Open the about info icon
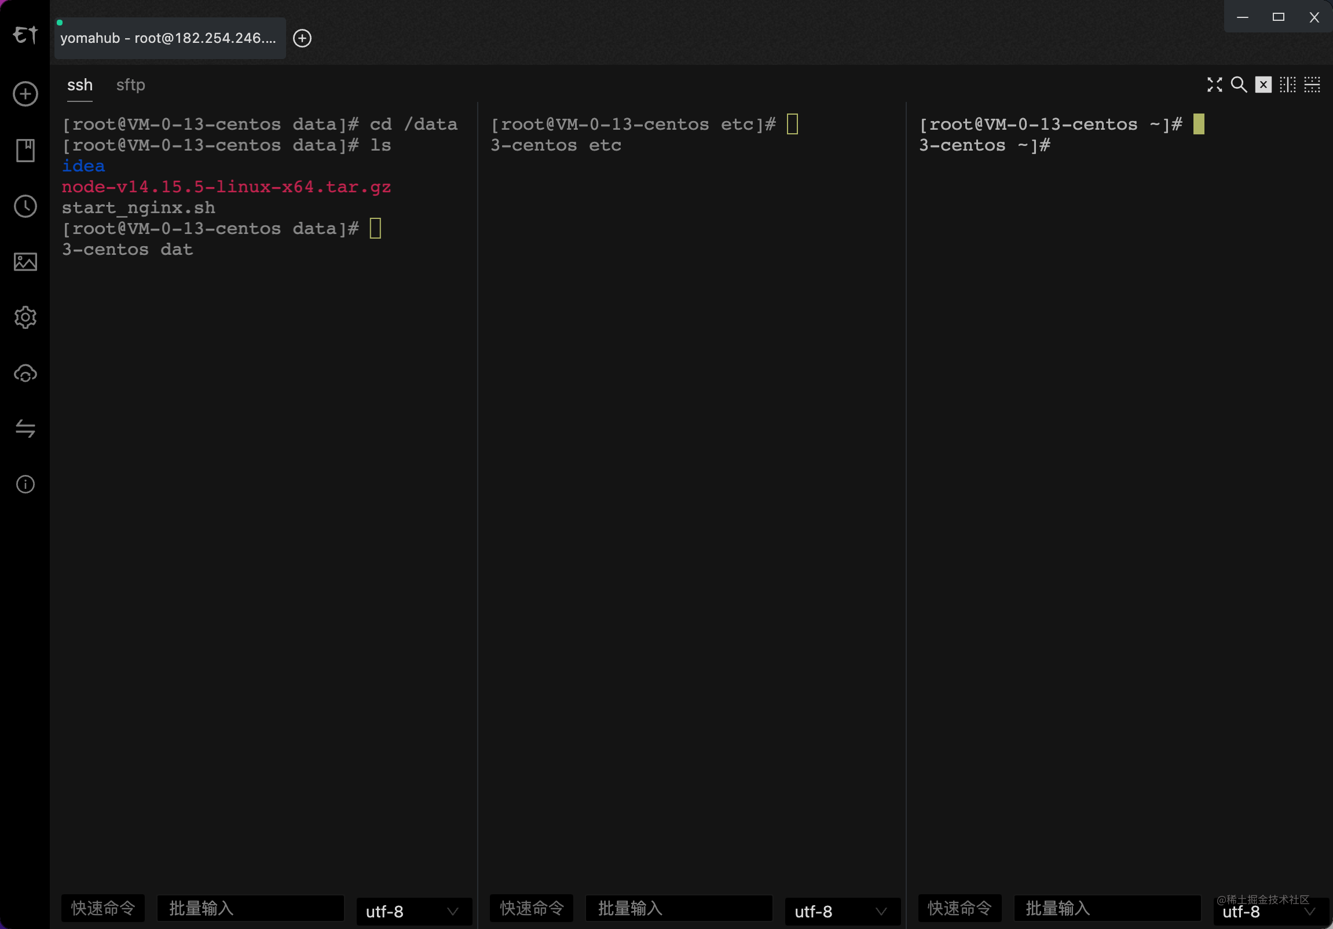1333x929 pixels. pyautogui.click(x=25, y=484)
